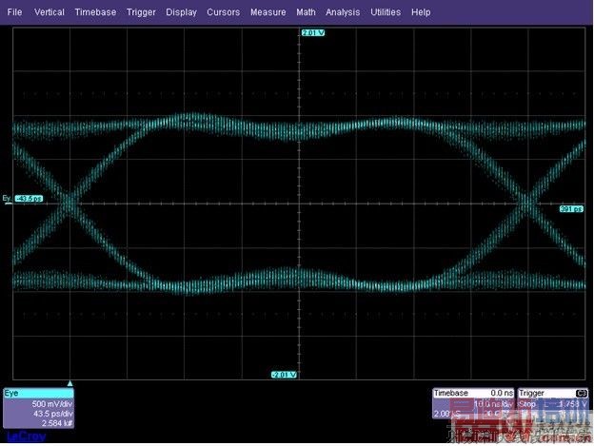Click the -43.5 ps left time label
Image resolution: width=594 pixels, height=446 pixels.
coord(29,199)
